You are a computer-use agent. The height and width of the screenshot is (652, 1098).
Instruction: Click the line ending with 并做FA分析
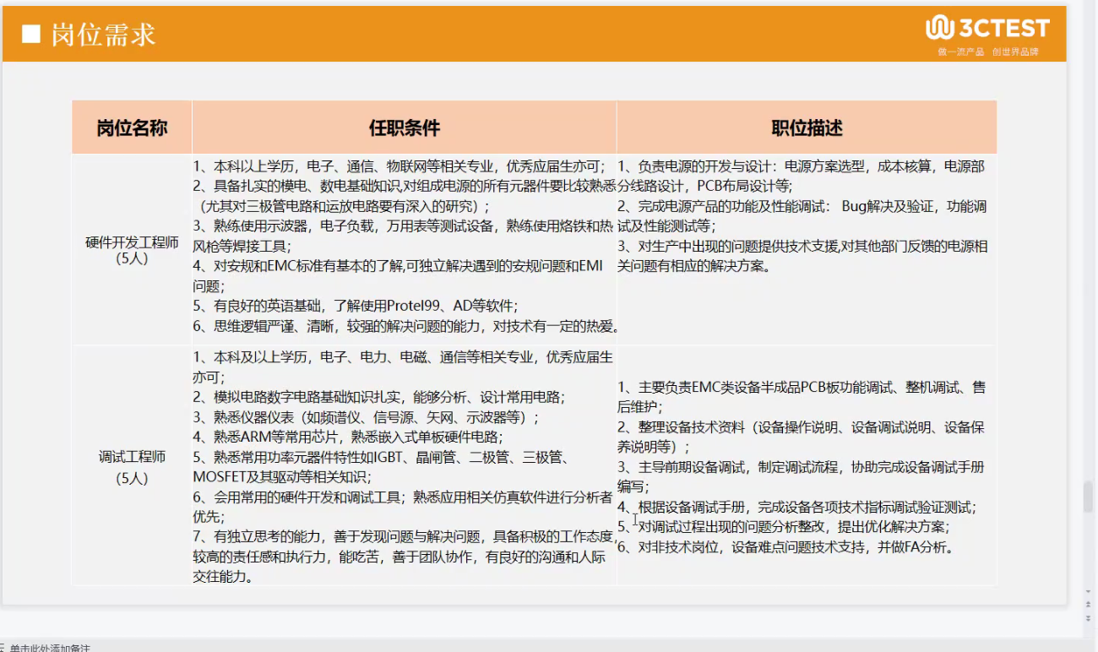(785, 546)
